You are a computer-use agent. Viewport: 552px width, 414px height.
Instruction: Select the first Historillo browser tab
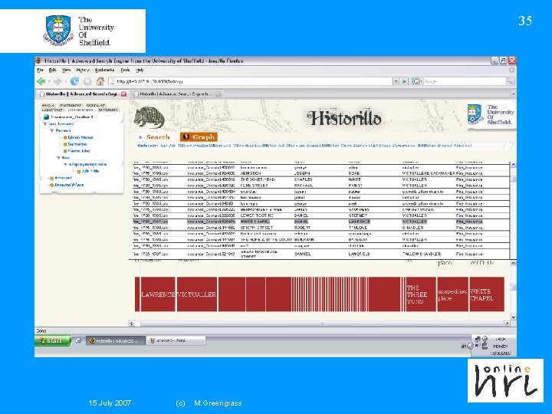[x=83, y=94]
